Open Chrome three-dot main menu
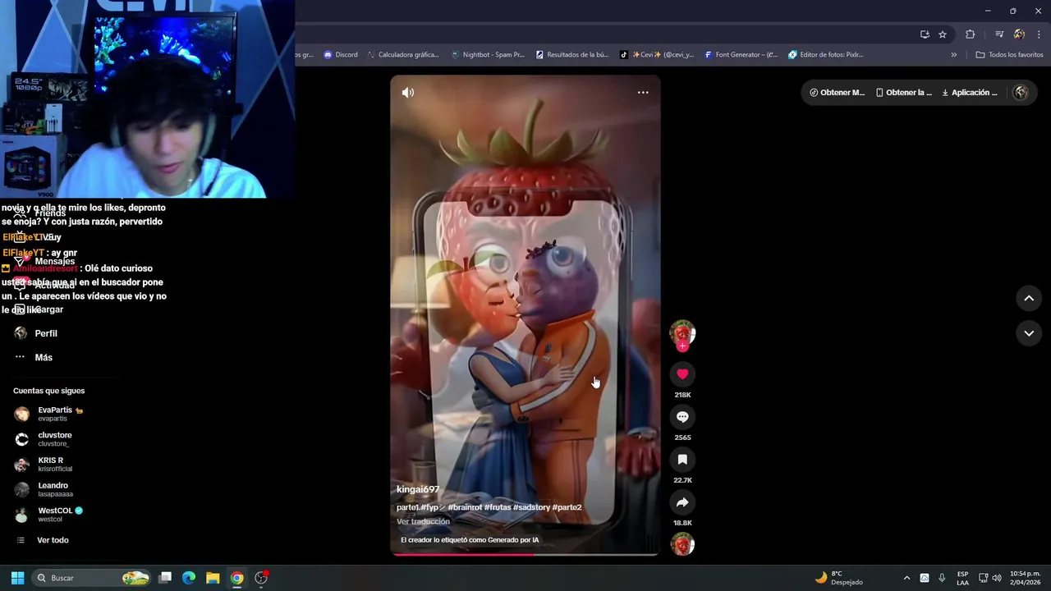Viewport: 1051px width, 591px height. [x=1040, y=34]
